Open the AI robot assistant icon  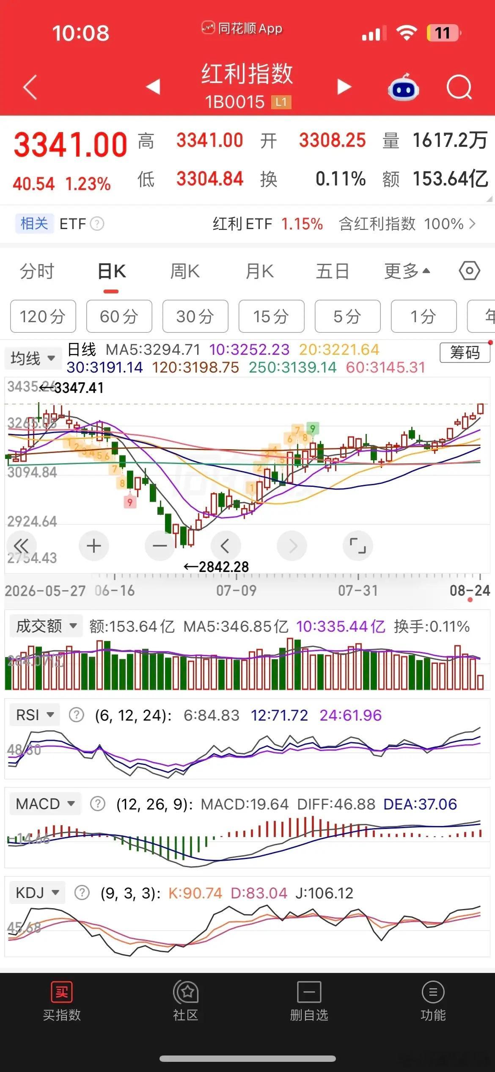coord(403,87)
